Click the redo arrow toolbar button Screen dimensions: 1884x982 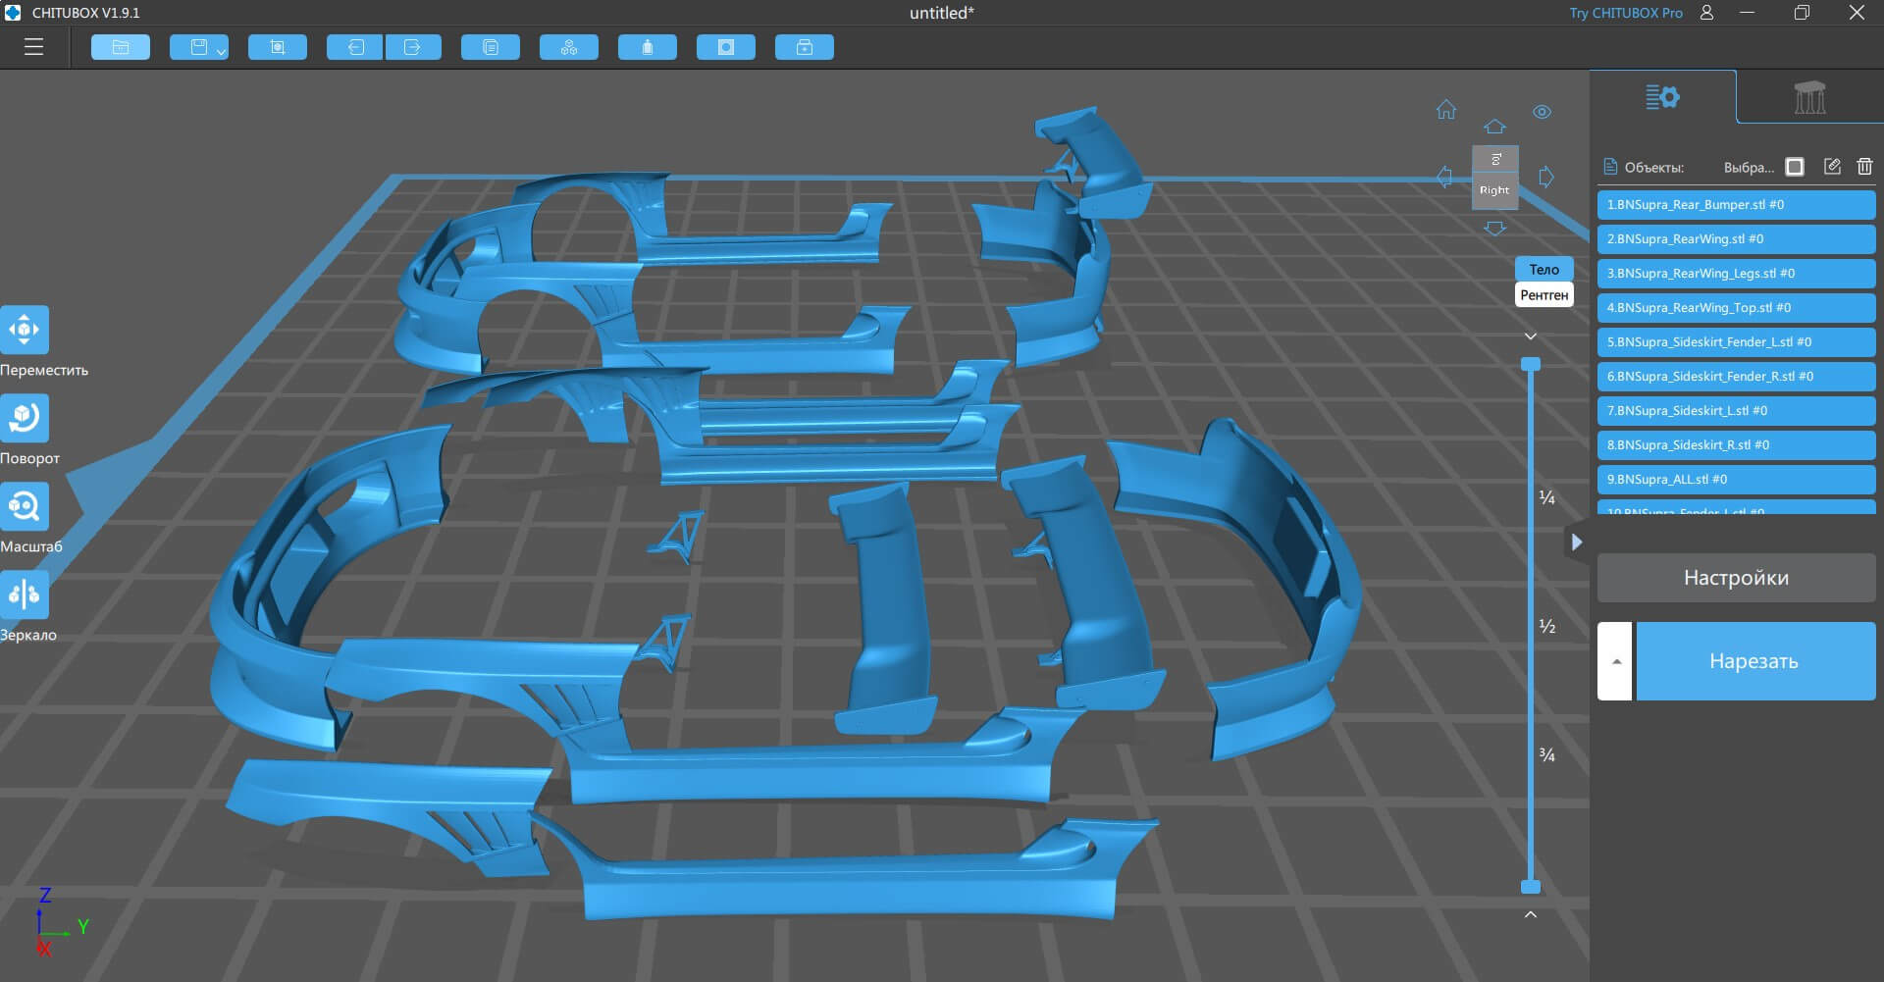[412, 47]
